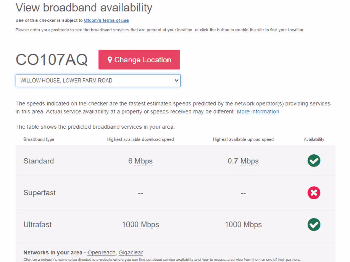The height and width of the screenshot is (262, 350).
Task: Select the Standard broadband type row label
Action: tap(39, 161)
